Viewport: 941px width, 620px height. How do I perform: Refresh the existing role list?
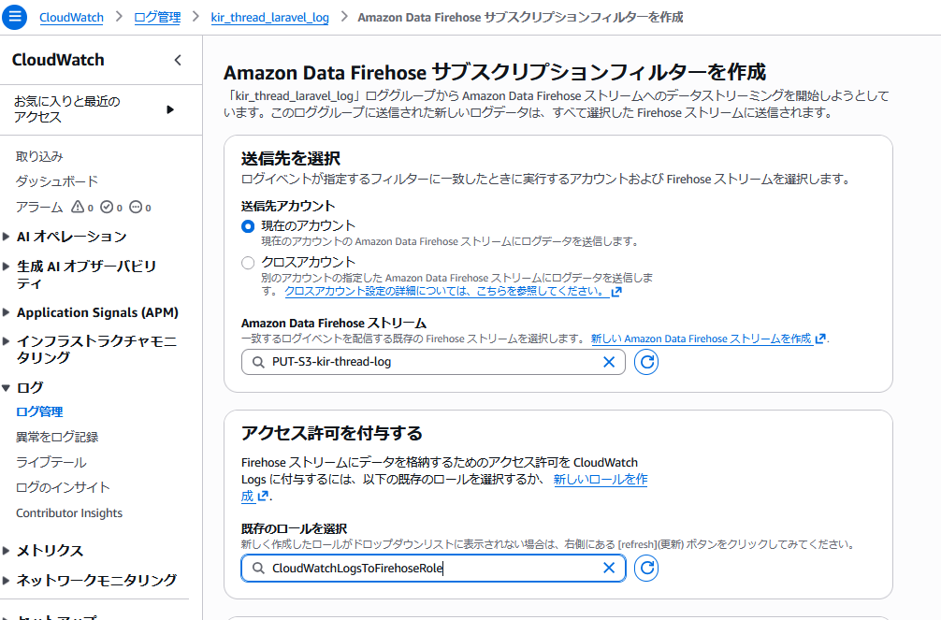646,568
